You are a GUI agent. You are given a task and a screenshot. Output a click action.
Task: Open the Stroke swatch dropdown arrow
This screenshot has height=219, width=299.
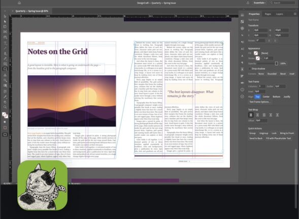click(x=261, y=58)
